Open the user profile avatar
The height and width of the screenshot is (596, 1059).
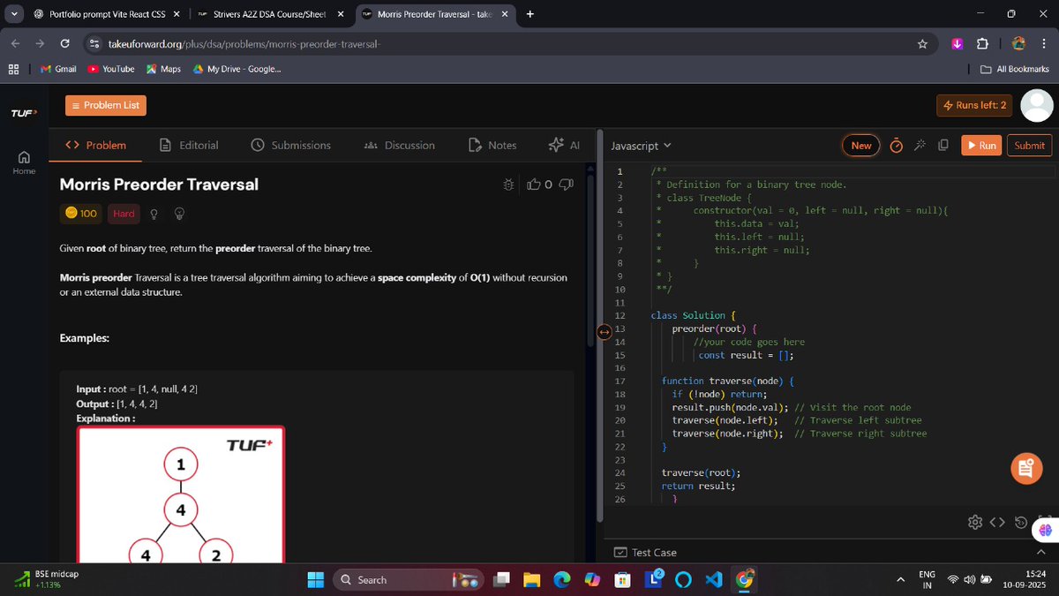tap(1036, 105)
